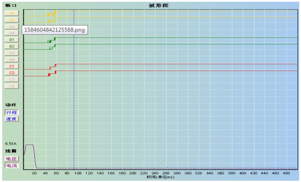This screenshot has height=182, width=301.
Task: Toggle the green B1 channel
Action: pyautogui.click(x=11, y=40)
